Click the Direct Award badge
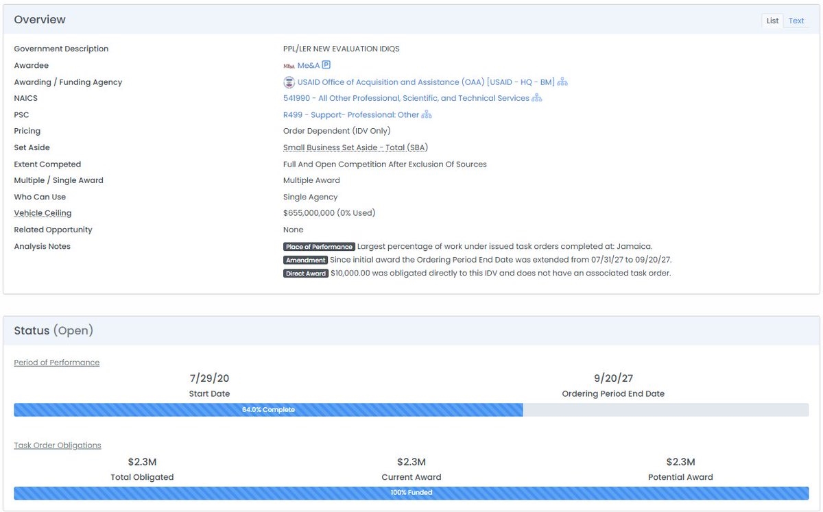The width and height of the screenshot is (823, 512). tap(305, 273)
